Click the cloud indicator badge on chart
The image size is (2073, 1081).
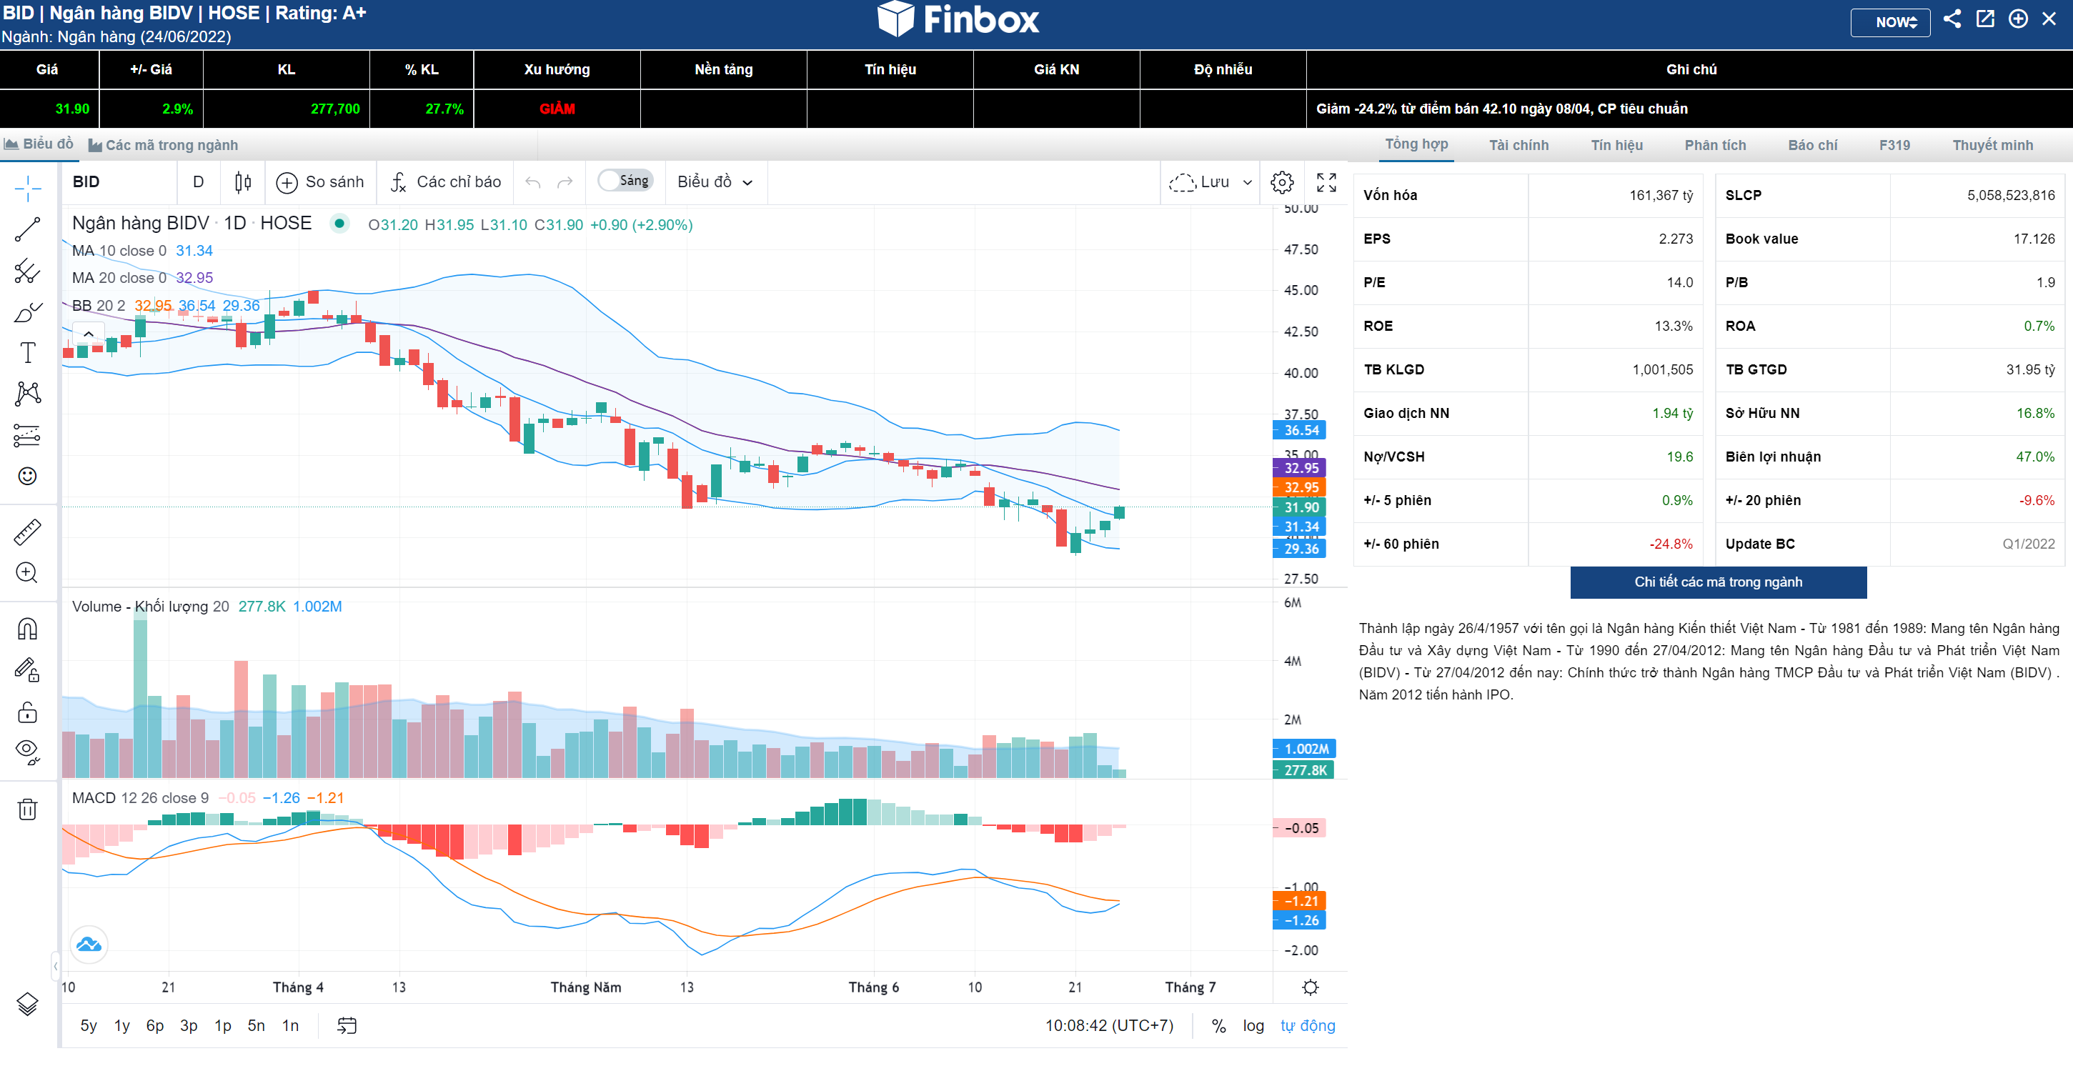point(89,944)
